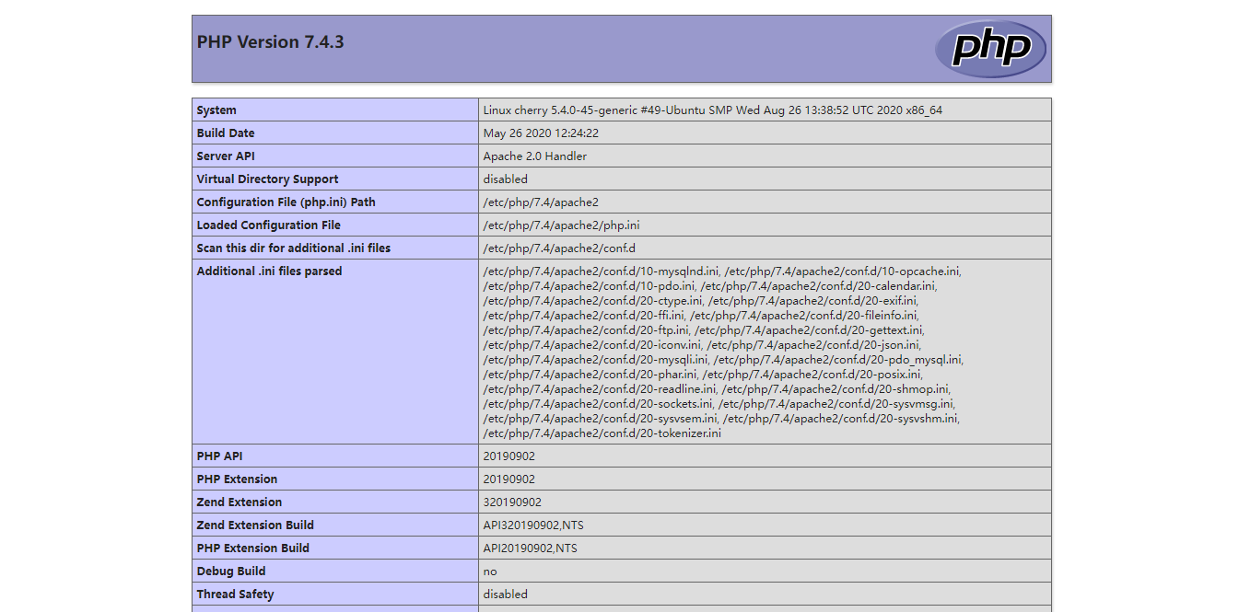The image size is (1239, 612).
Task: Click the Server API label
Action: tap(226, 156)
